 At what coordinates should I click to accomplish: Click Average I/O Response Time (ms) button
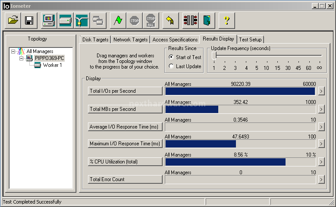point(125,127)
